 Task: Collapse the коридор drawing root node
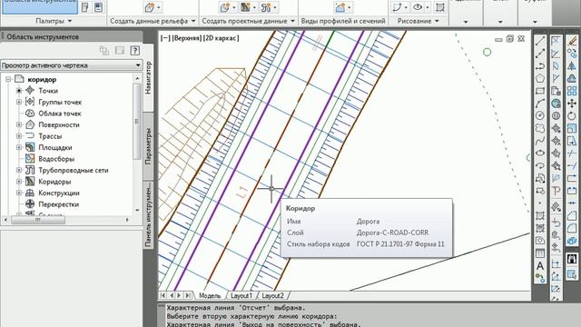(8, 79)
